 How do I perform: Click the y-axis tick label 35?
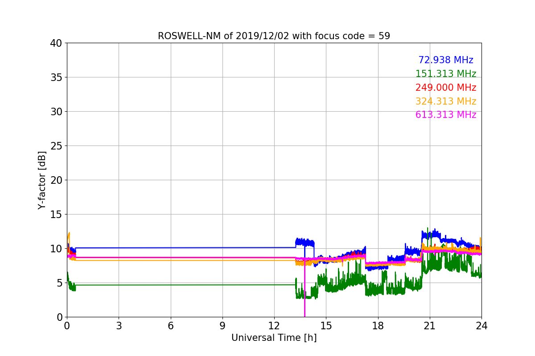pyautogui.click(x=56, y=77)
